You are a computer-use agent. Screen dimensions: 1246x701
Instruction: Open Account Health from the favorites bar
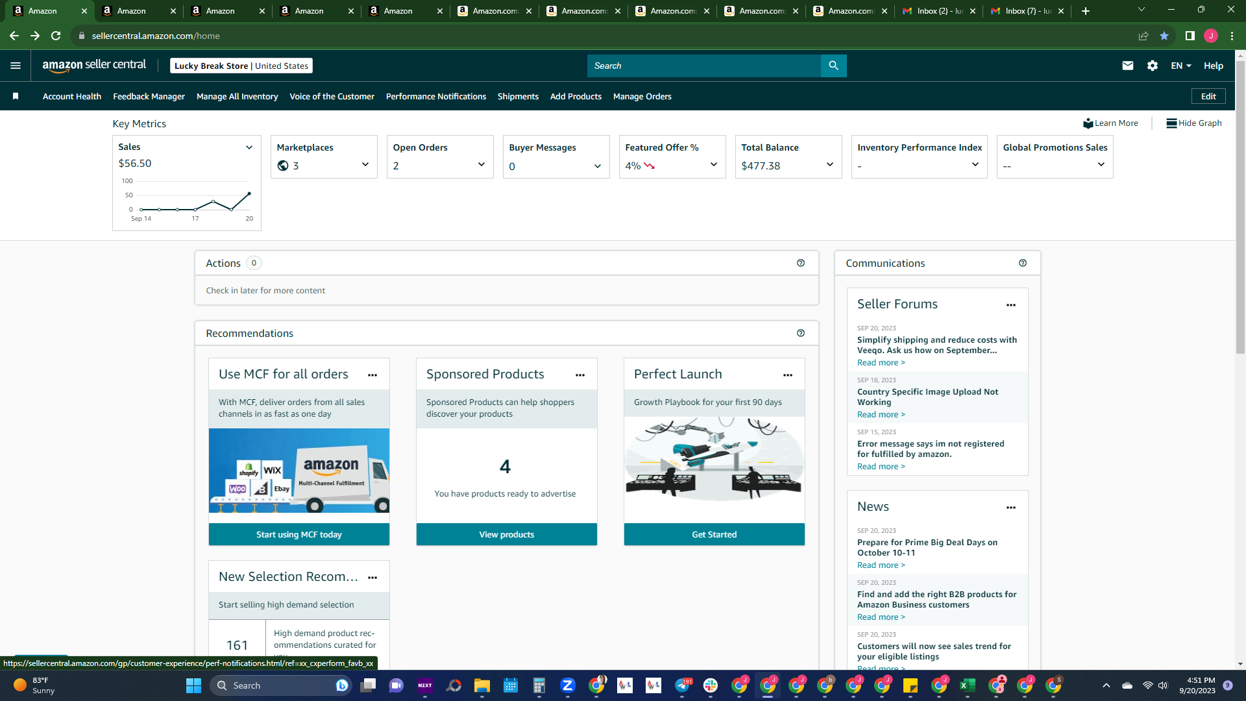72,96
